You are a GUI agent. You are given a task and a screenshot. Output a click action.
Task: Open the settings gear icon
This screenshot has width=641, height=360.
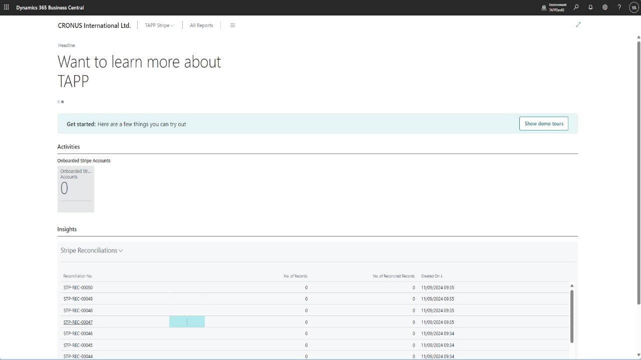click(x=605, y=7)
